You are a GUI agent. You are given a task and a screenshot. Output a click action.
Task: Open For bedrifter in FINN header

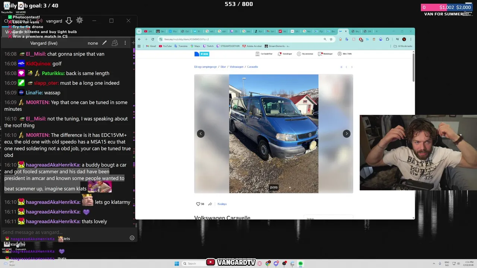pyautogui.click(x=264, y=54)
